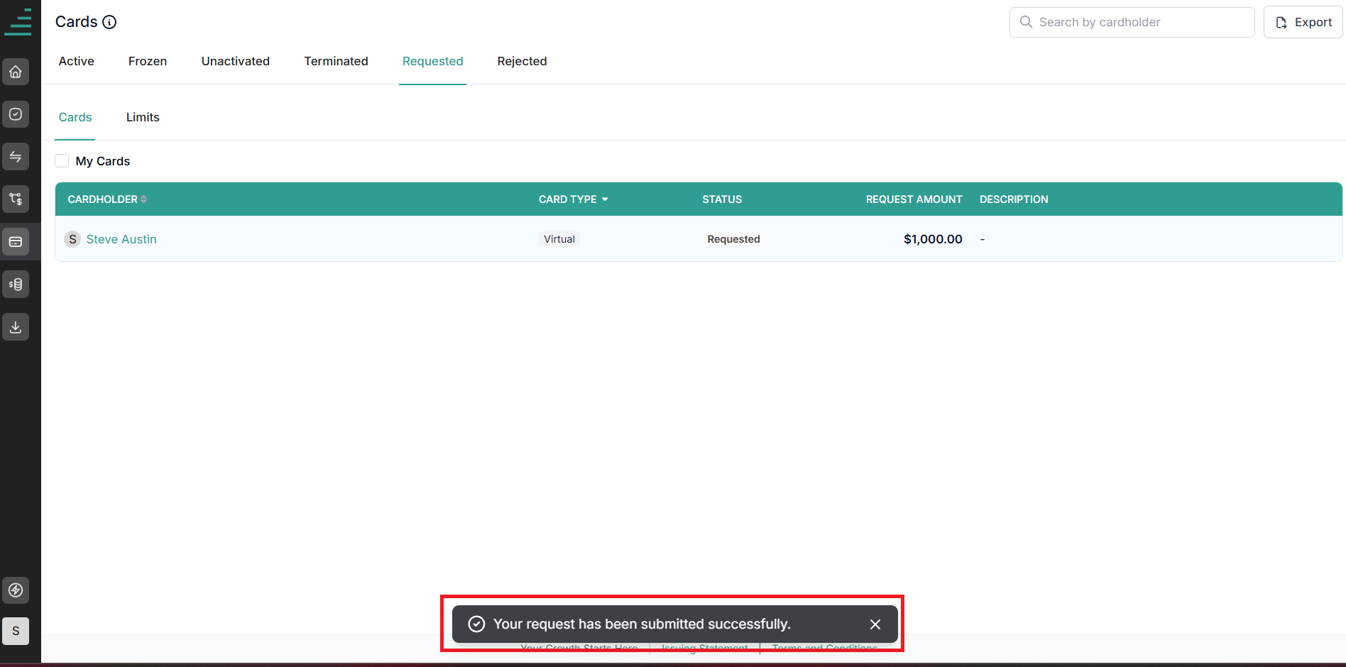
Task: Click the info icon beside Cards title
Action: tap(109, 22)
